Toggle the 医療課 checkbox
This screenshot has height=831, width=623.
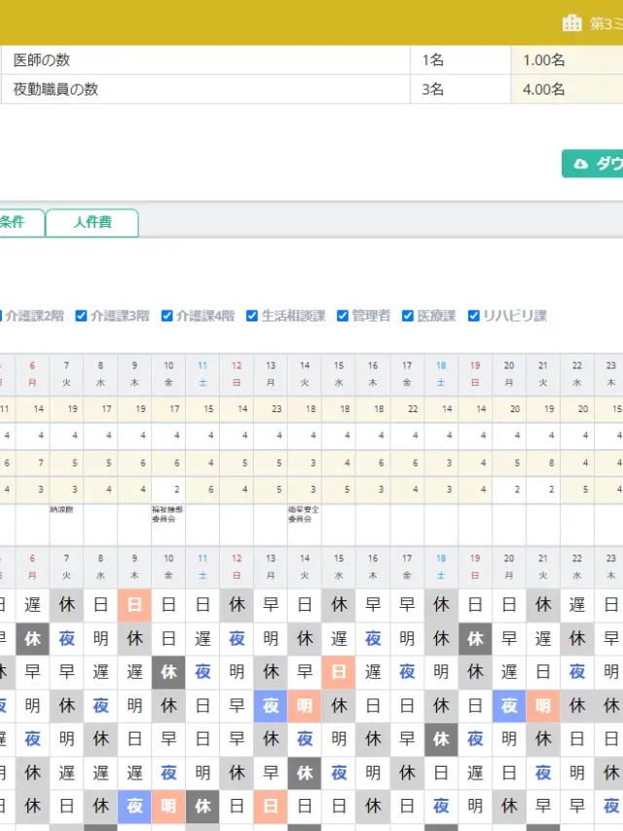click(408, 316)
